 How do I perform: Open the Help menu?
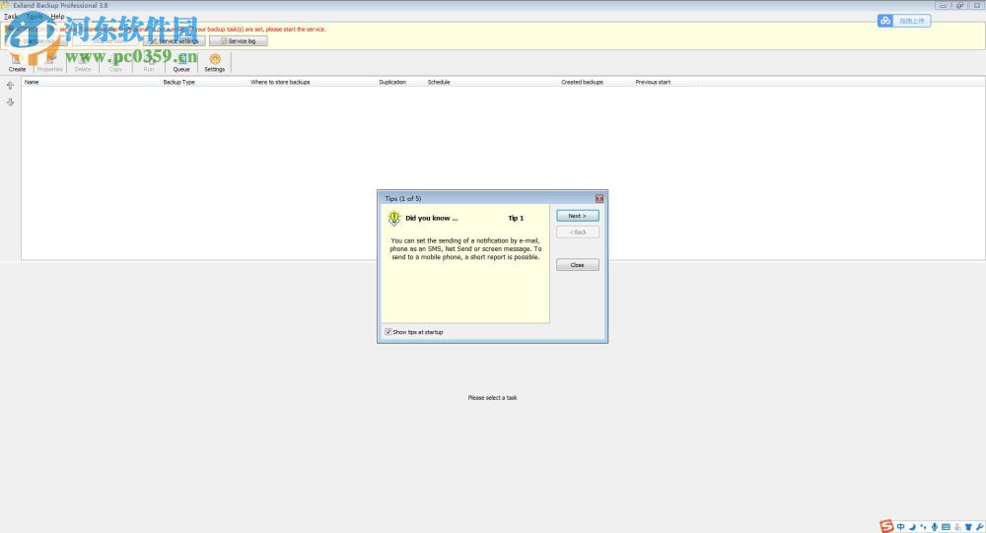click(57, 17)
